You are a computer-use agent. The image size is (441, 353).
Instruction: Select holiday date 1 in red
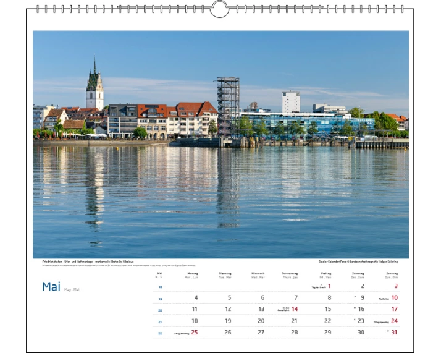click(x=329, y=286)
